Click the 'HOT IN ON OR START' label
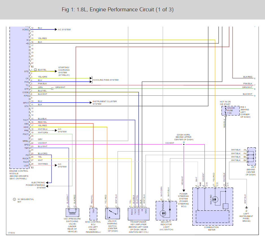The height and width of the screenshot is (239, 265). (225, 103)
